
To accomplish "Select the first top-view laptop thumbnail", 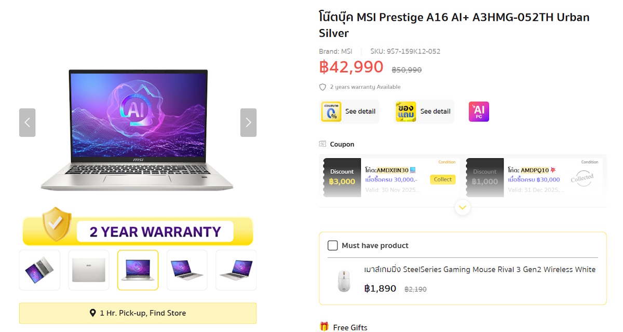I will pos(39,270).
